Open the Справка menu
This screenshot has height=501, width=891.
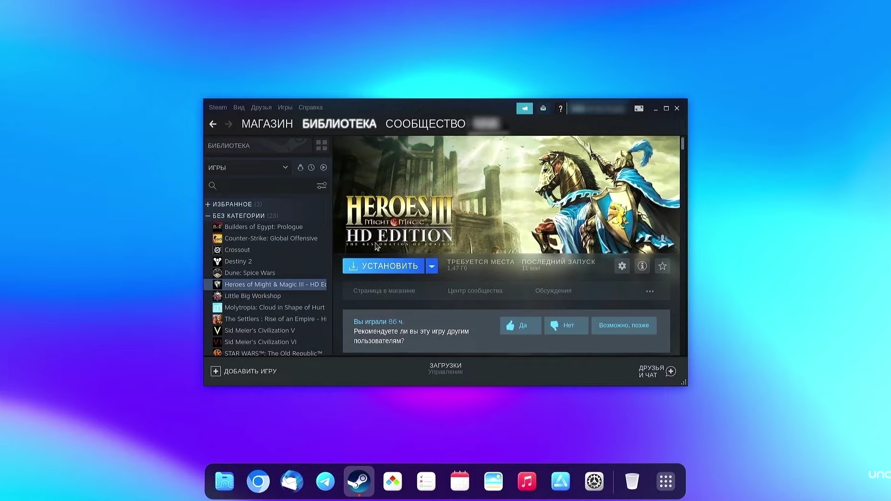311,107
